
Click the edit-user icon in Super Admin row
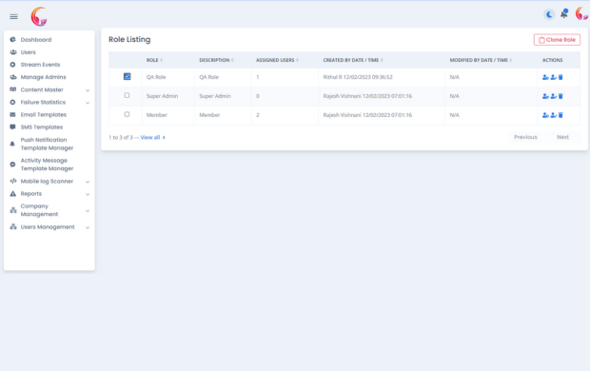pos(553,96)
